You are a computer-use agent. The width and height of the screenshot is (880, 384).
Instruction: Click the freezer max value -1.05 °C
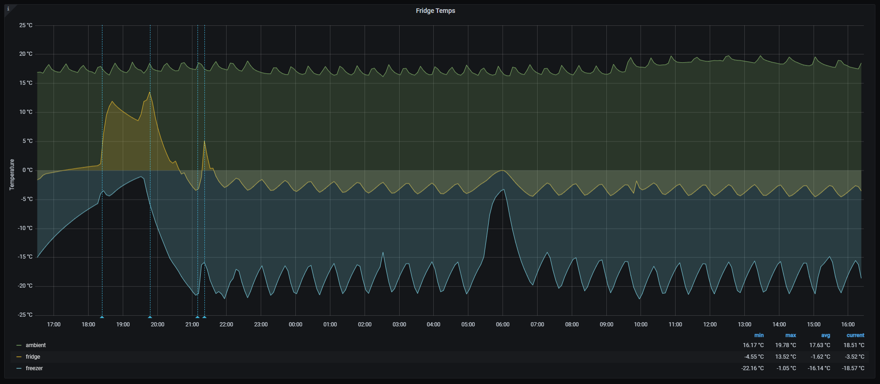(786, 368)
